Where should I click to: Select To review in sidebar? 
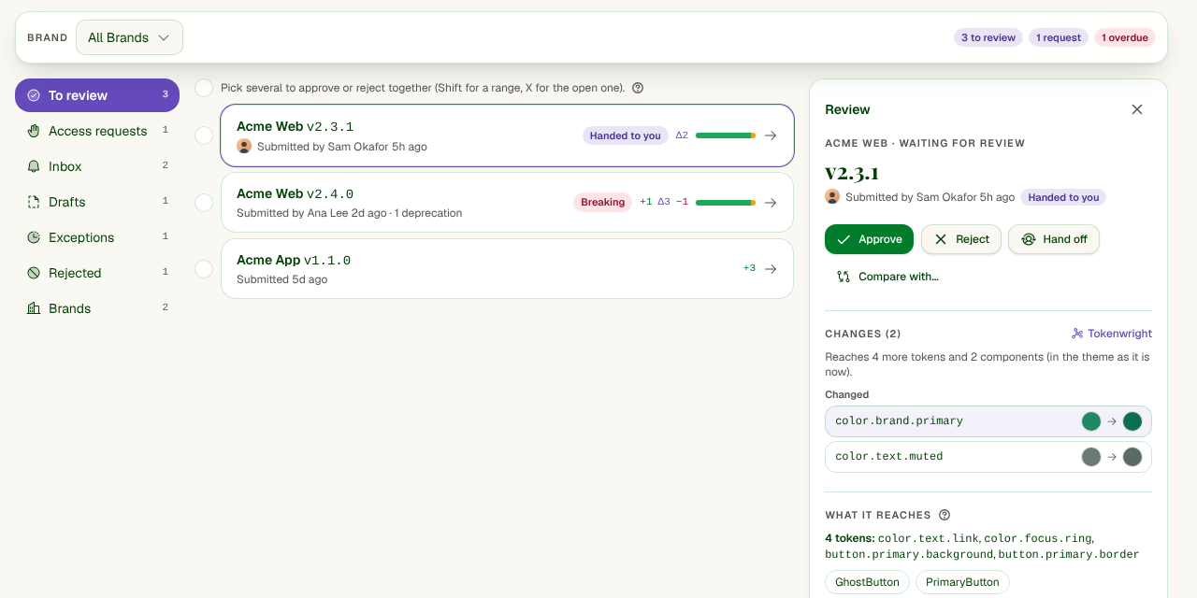(x=97, y=95)
